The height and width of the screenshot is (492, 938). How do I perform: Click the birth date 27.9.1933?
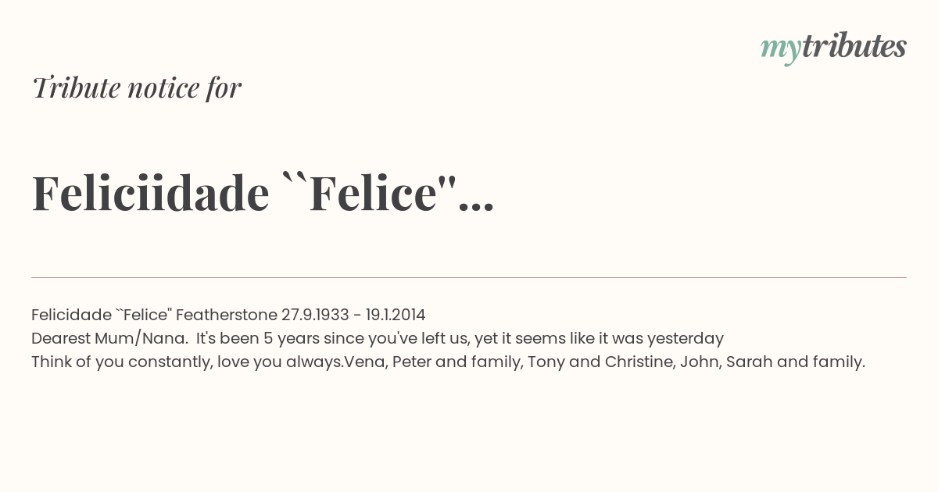pos(316,315)
